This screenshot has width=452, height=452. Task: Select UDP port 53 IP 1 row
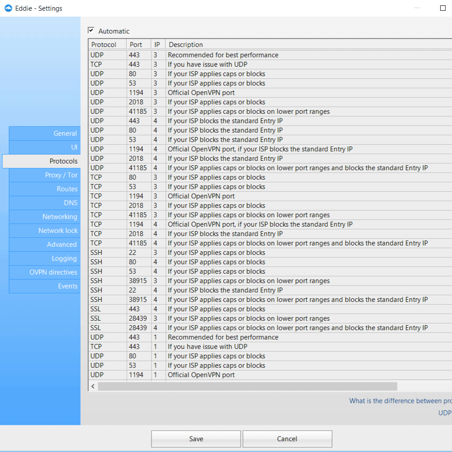tap(270, 366)
